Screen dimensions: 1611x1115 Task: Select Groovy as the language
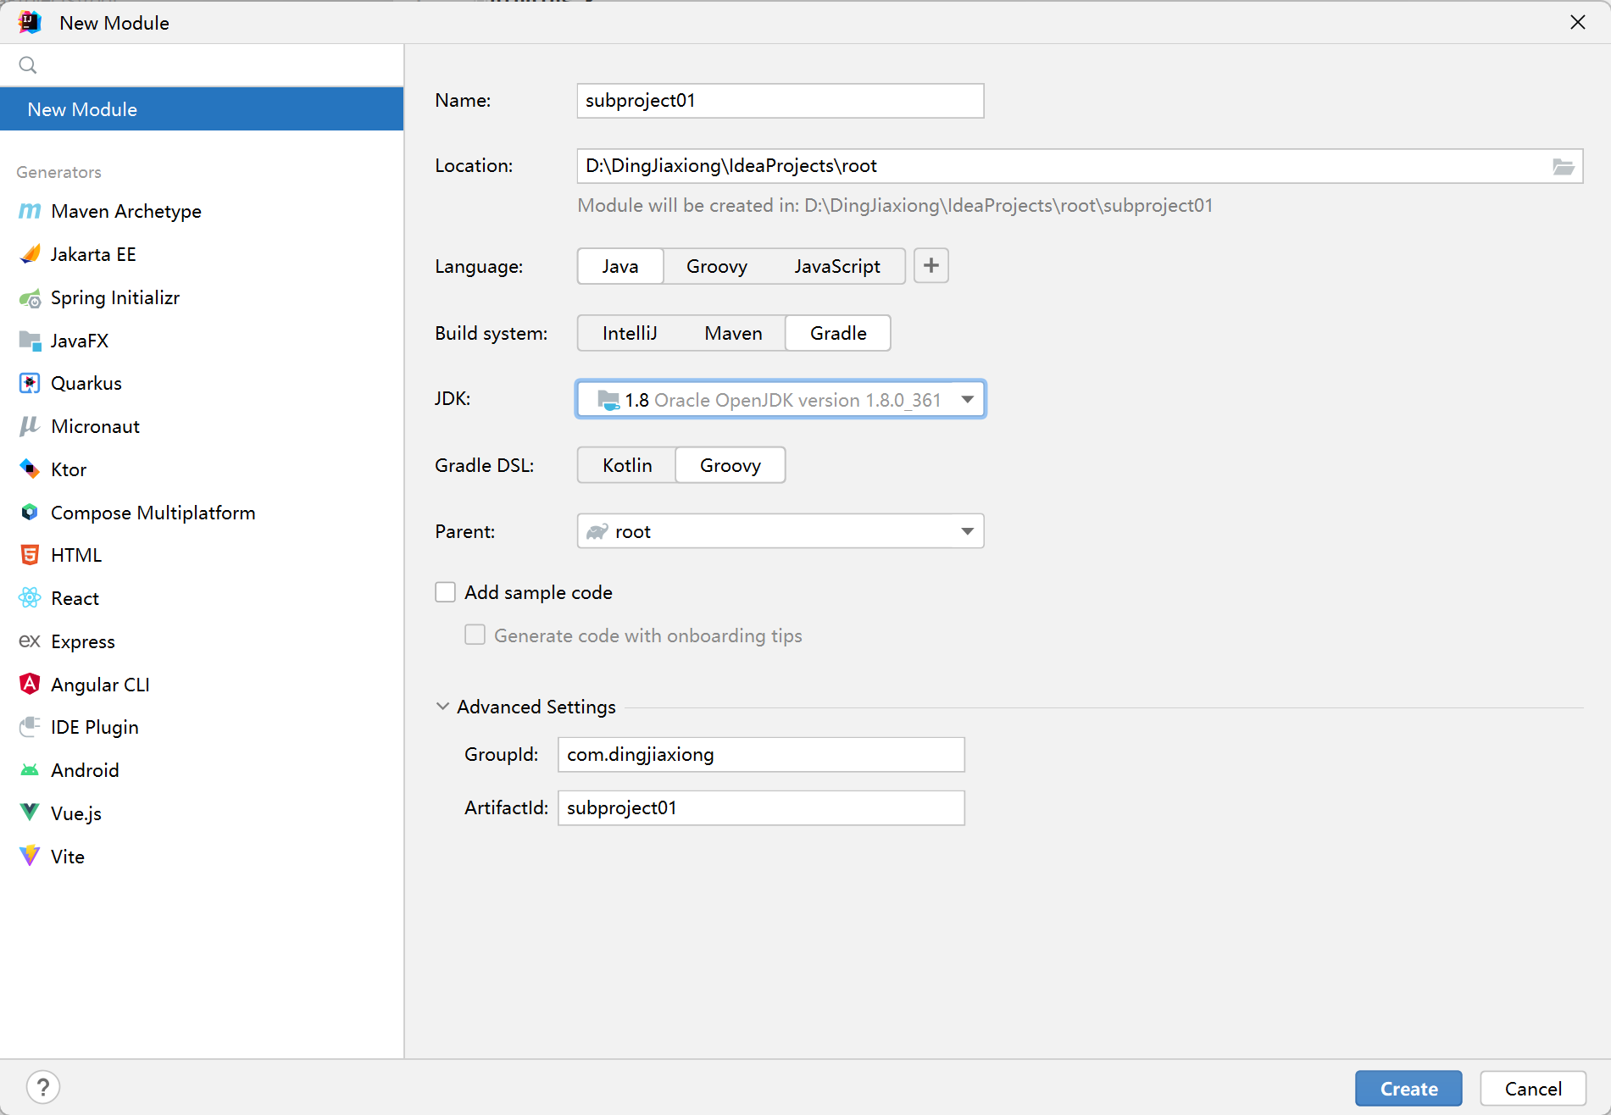[x=716, y=266]
